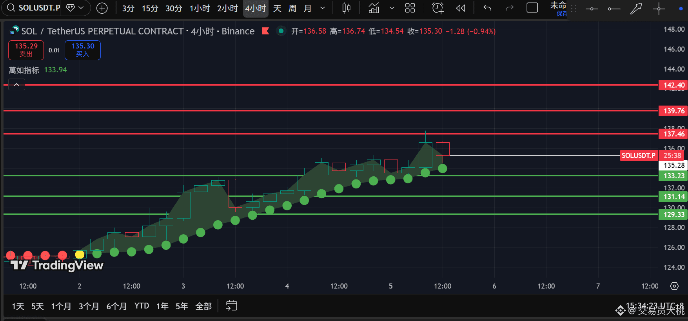The height and width of the screenshot is (321, 688).
Task: Switch to the 15分 timeframe
Action: point(150,8)
